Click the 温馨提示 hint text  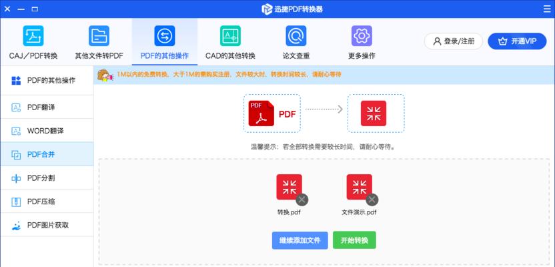(323, 147)
